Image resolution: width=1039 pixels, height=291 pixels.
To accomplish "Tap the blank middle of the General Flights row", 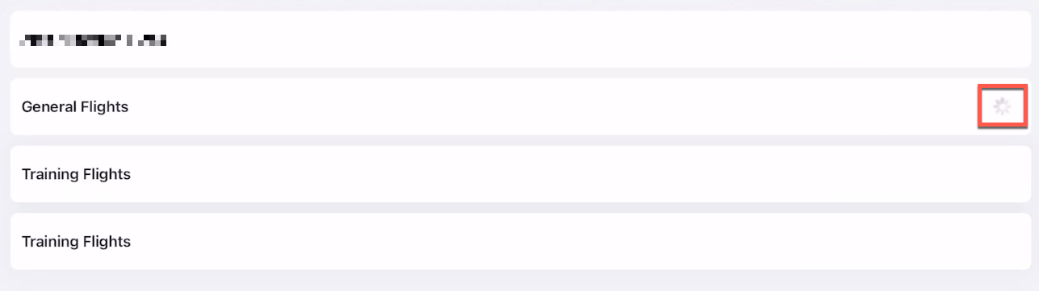I will point(549,106).
